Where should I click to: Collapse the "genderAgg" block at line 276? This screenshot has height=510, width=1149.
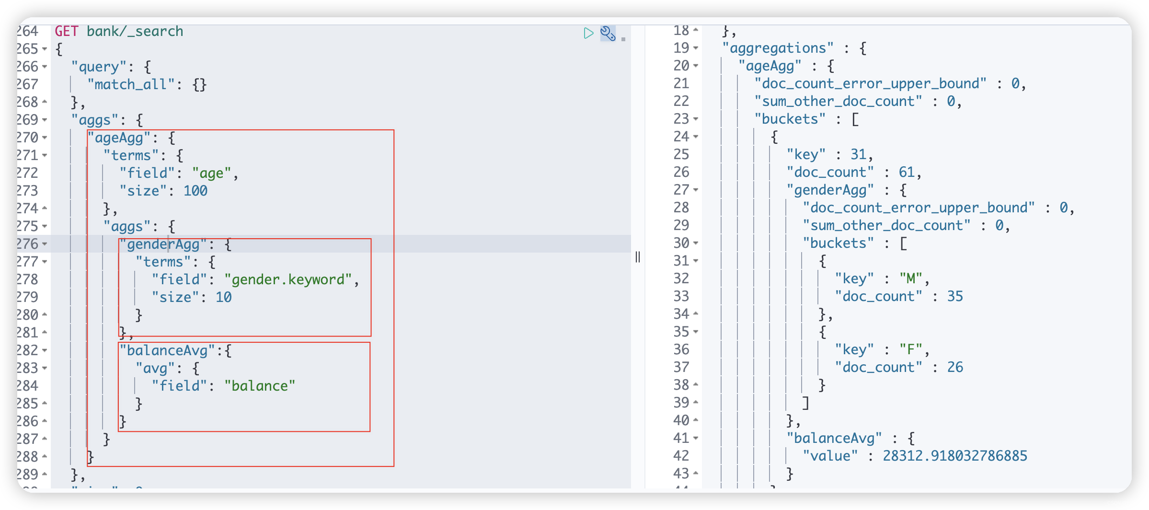[x=45, y=243]
